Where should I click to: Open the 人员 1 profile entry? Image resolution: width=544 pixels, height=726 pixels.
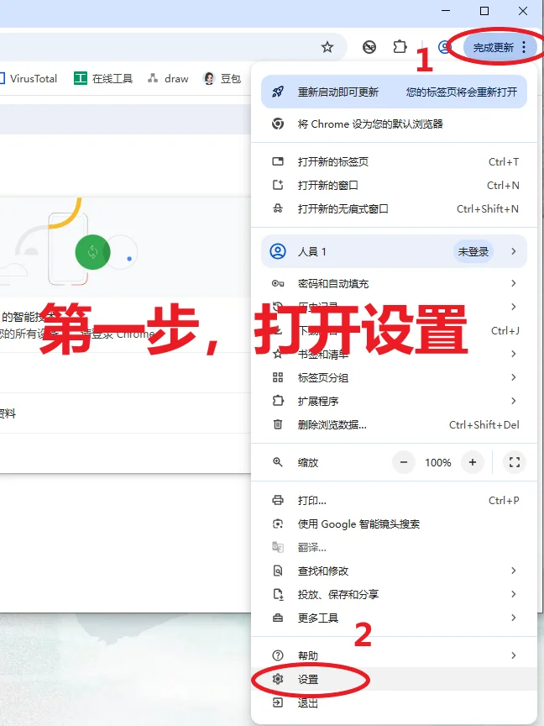tap(394, 251)
